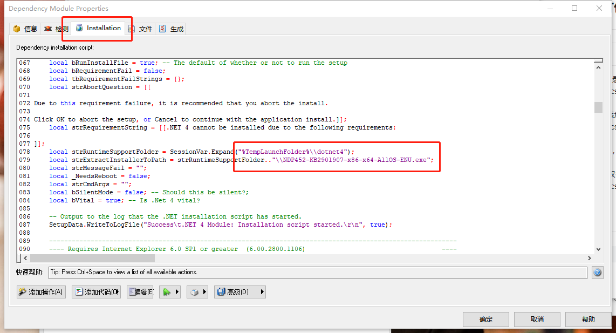This screenshot has width=616, height=333.
Task: Click the Add Code page icon
Action: 79,291
